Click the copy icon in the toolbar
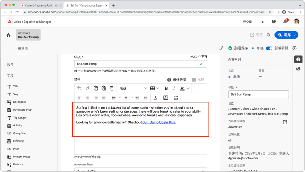 (111, 88)
